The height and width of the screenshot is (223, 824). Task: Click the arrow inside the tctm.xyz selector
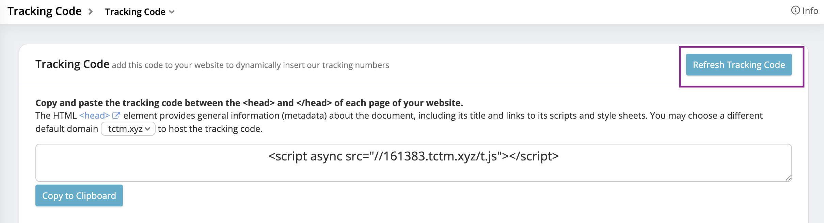pos(147,129)
